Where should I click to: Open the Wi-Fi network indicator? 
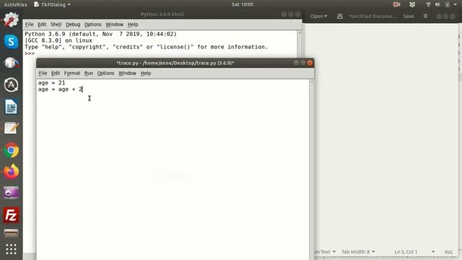pos(428,4)
